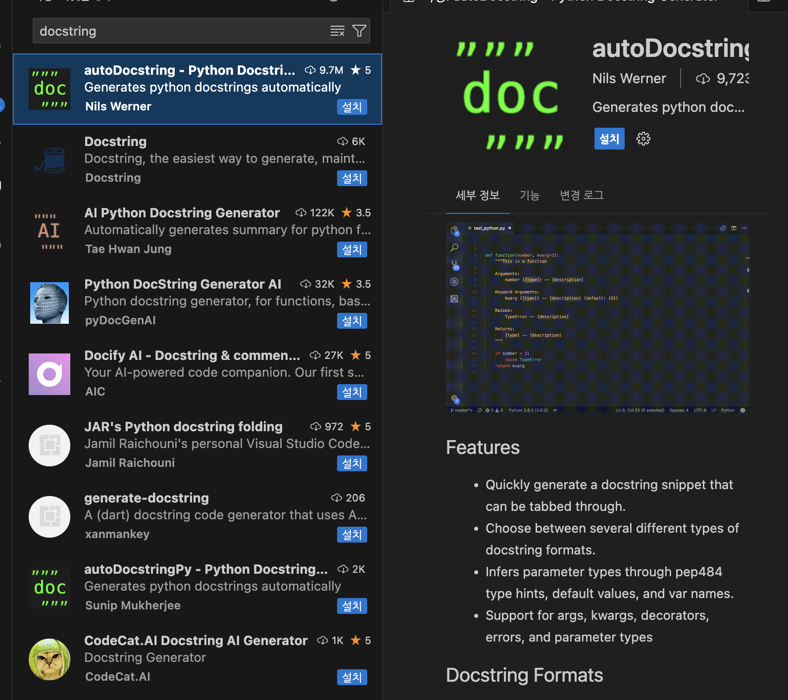Click 'Nils Werner' publisher name in list
Screen dimensions: 788x700
(x=118, y=106)
